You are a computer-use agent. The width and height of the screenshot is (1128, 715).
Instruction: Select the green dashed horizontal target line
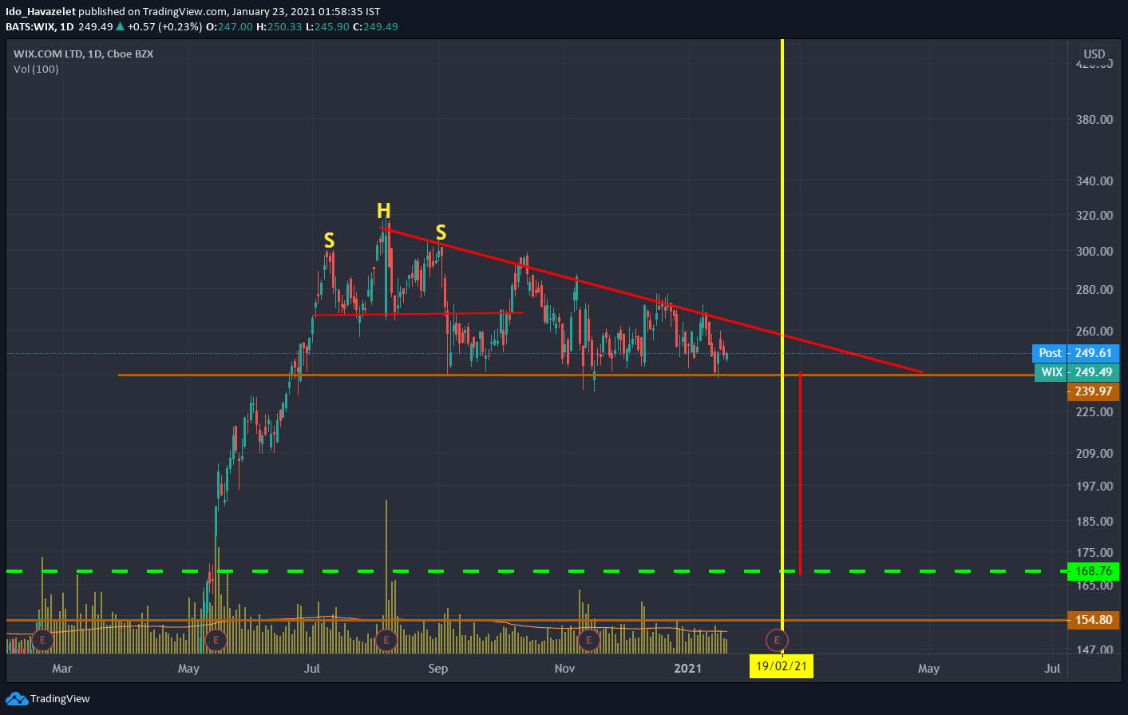536,571
